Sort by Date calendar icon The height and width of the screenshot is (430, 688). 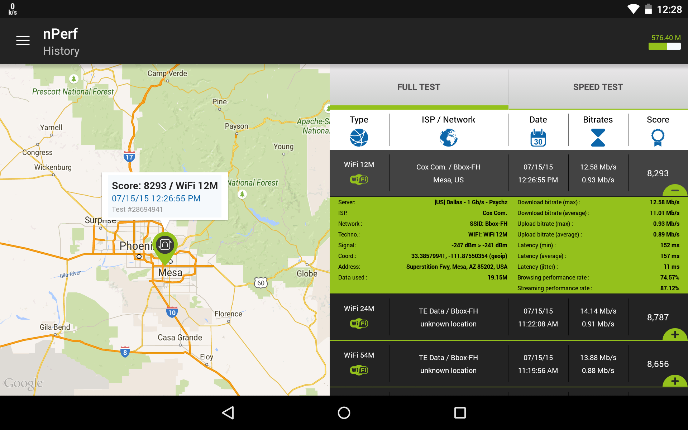538,138
